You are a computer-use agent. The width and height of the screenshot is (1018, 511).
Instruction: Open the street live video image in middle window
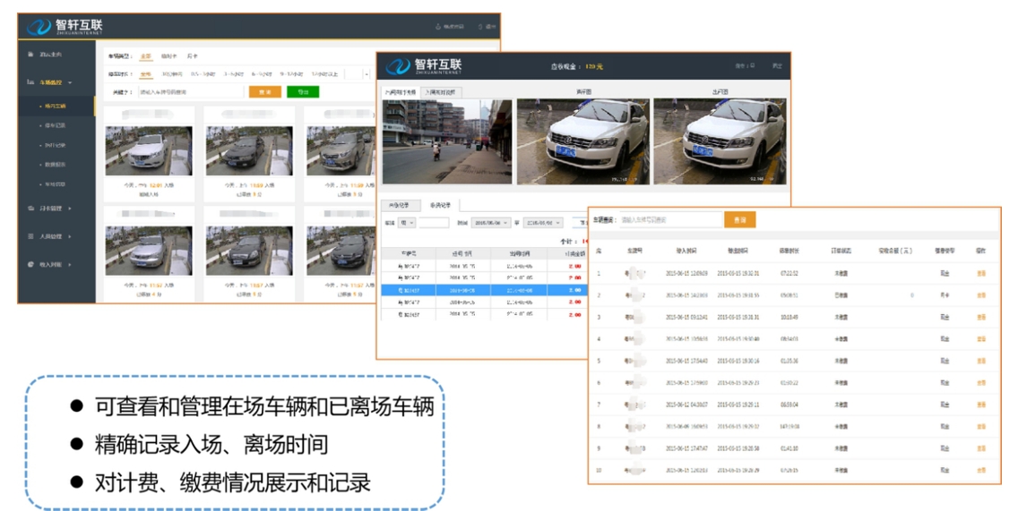(x=446, y=142)
